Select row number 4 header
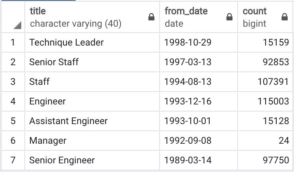The width and height of the screenshot is (294, 172). click(x=13, y=101)
